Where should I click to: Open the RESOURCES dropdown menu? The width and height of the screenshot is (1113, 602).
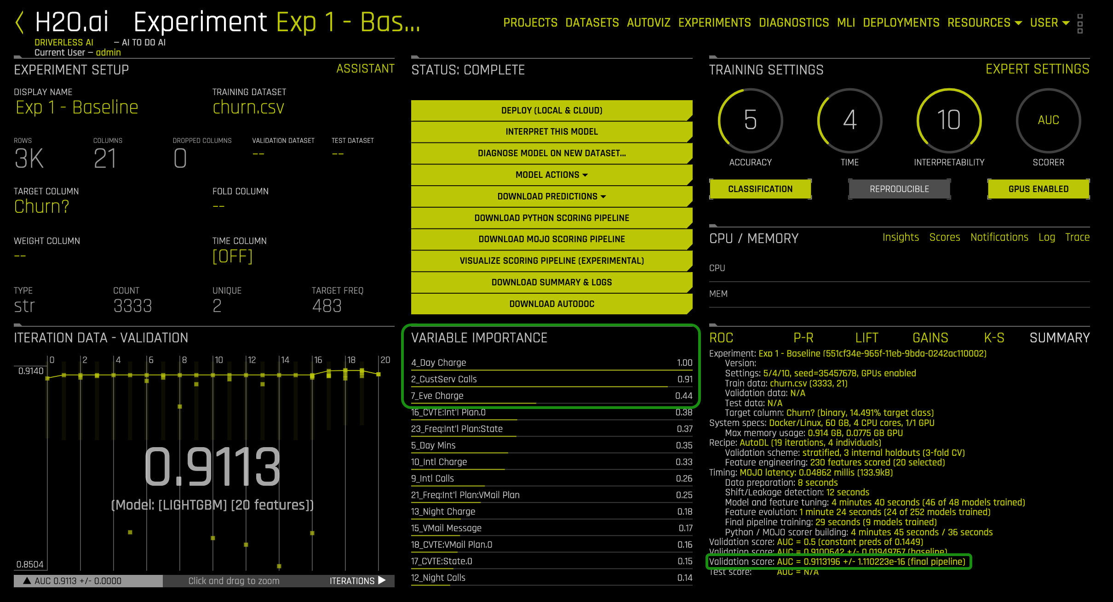click(x=985, y=23)
